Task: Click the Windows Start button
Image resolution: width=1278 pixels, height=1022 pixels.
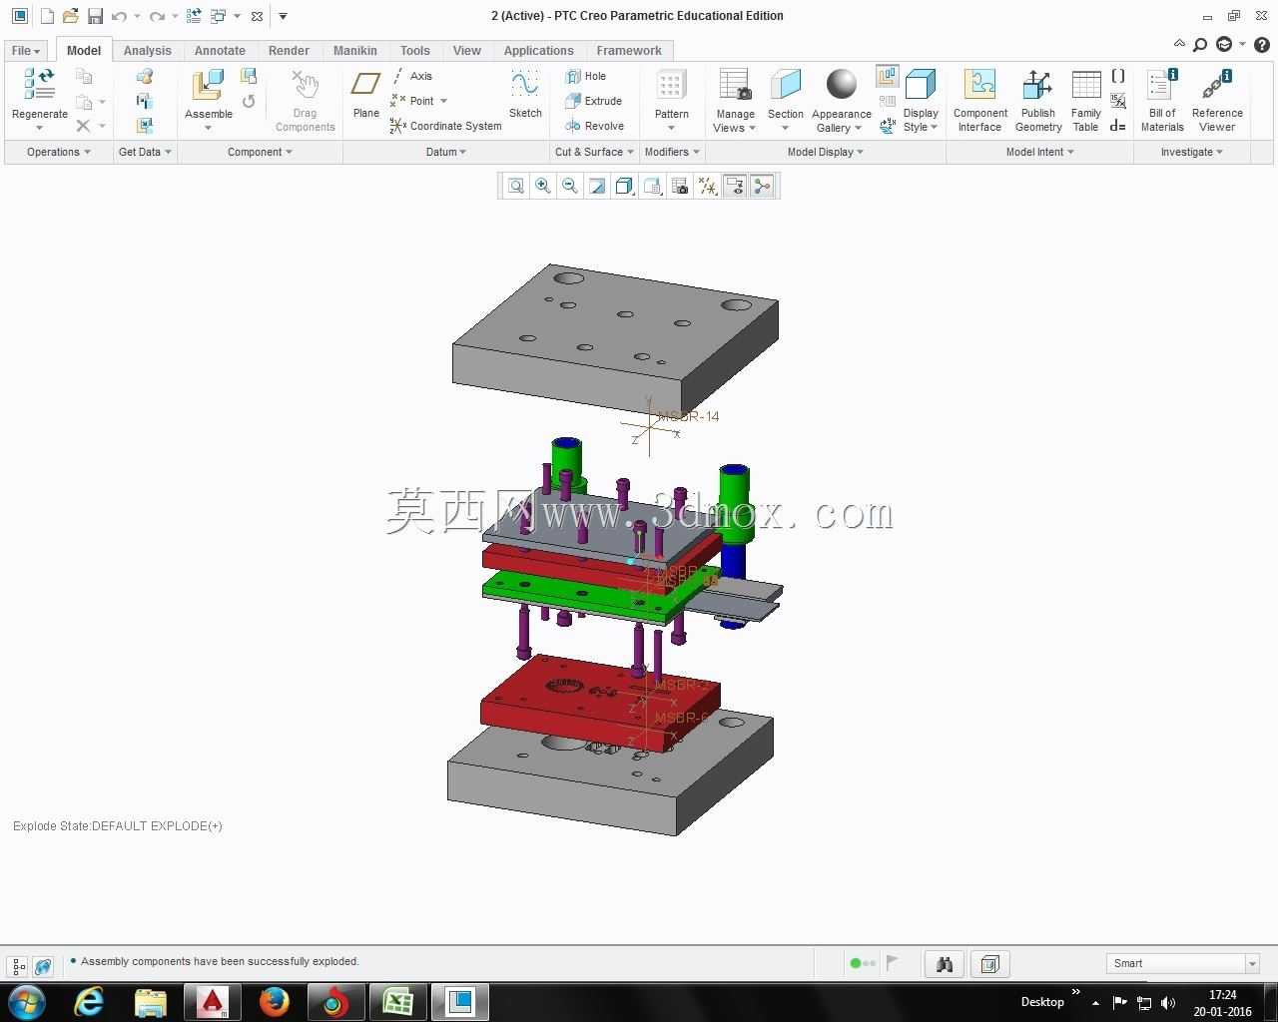Action: click(26, 1001)
